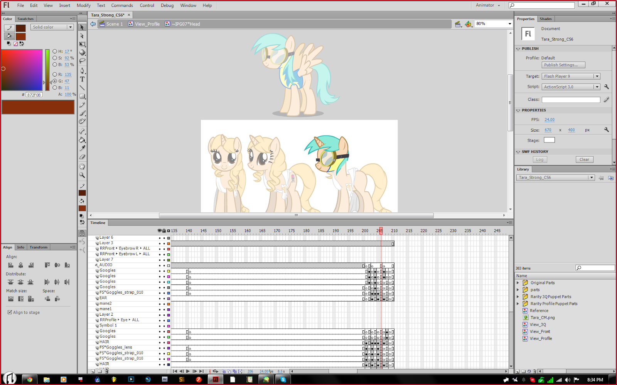Image resolution: width=617 pixels, height=385 pixels.
Task: Toggle visibility dot of EAR layer
Action: click(x=160, y=298)
